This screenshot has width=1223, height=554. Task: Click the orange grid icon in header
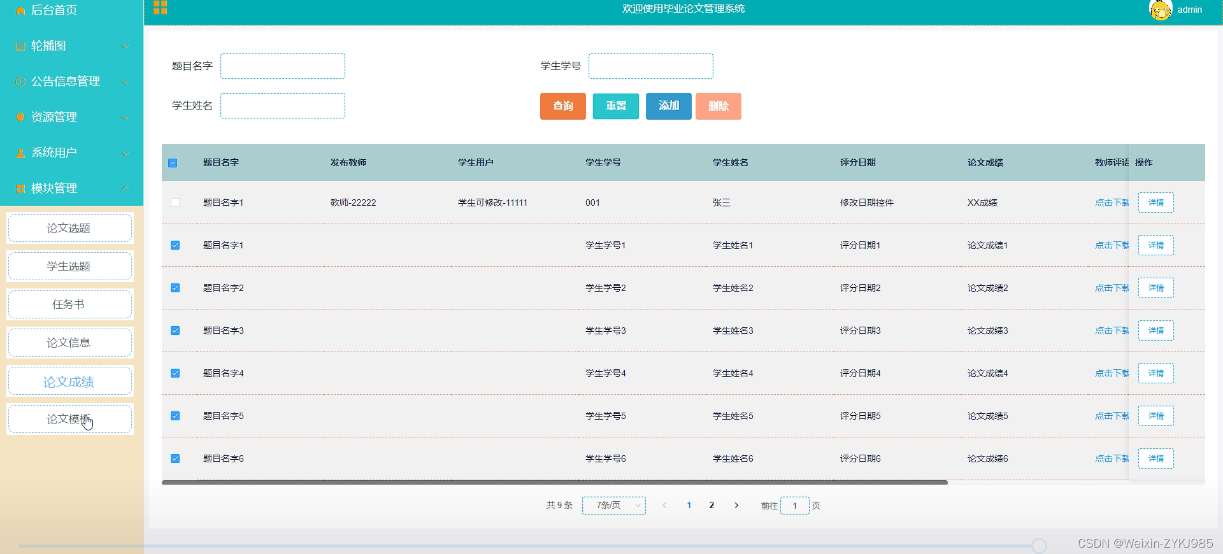(160, 8)
